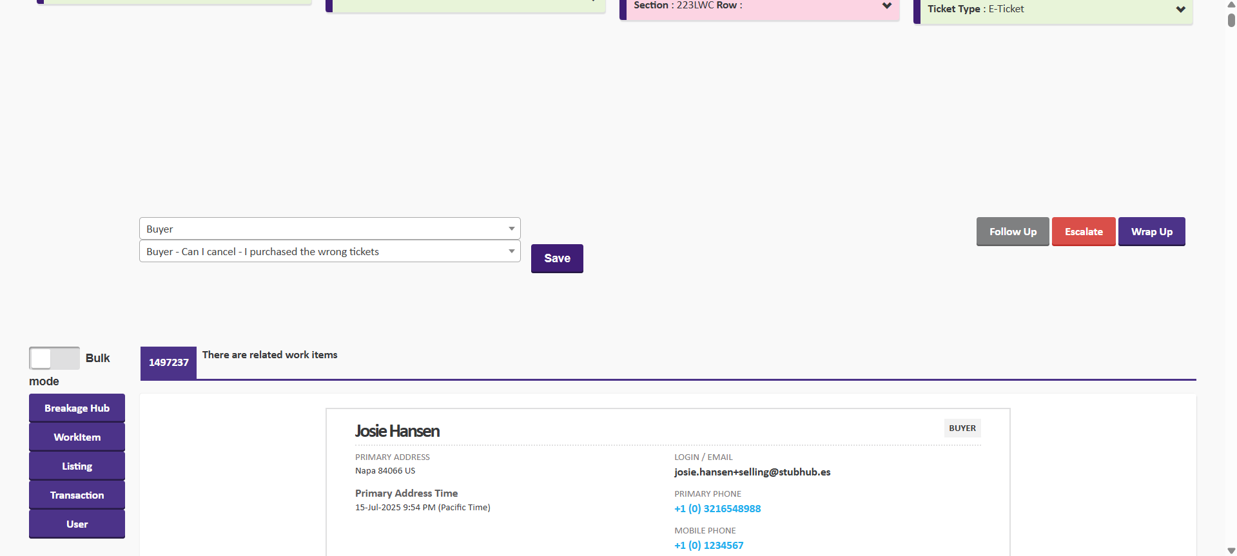This screenshot has height=556, width=1237.
Task: Click the Wrap Up button
Action: point(1151,231)
